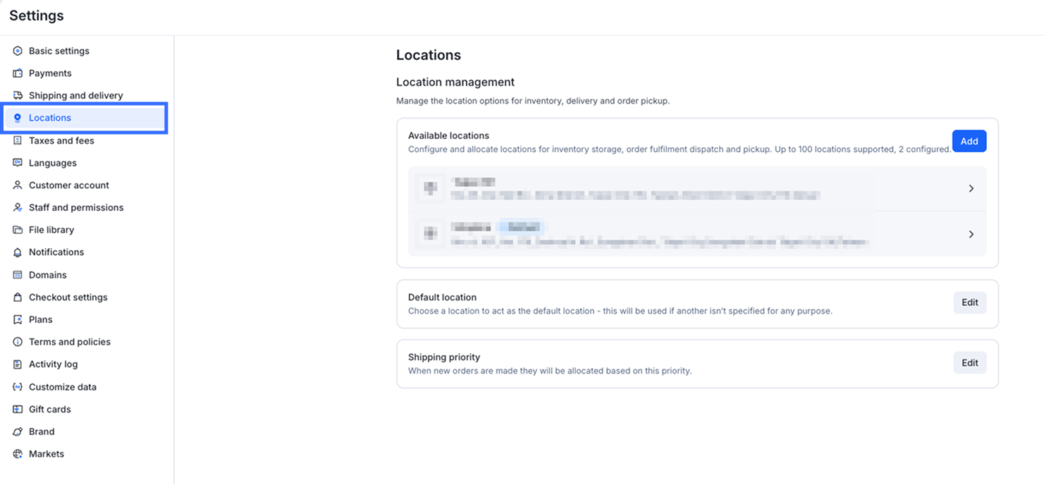This screenshot has width=1044, height=485.
Task: Edit the Shipping priority
Action: coord(969,363)
